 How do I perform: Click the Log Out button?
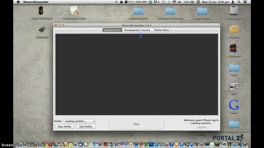coord(202,127)
